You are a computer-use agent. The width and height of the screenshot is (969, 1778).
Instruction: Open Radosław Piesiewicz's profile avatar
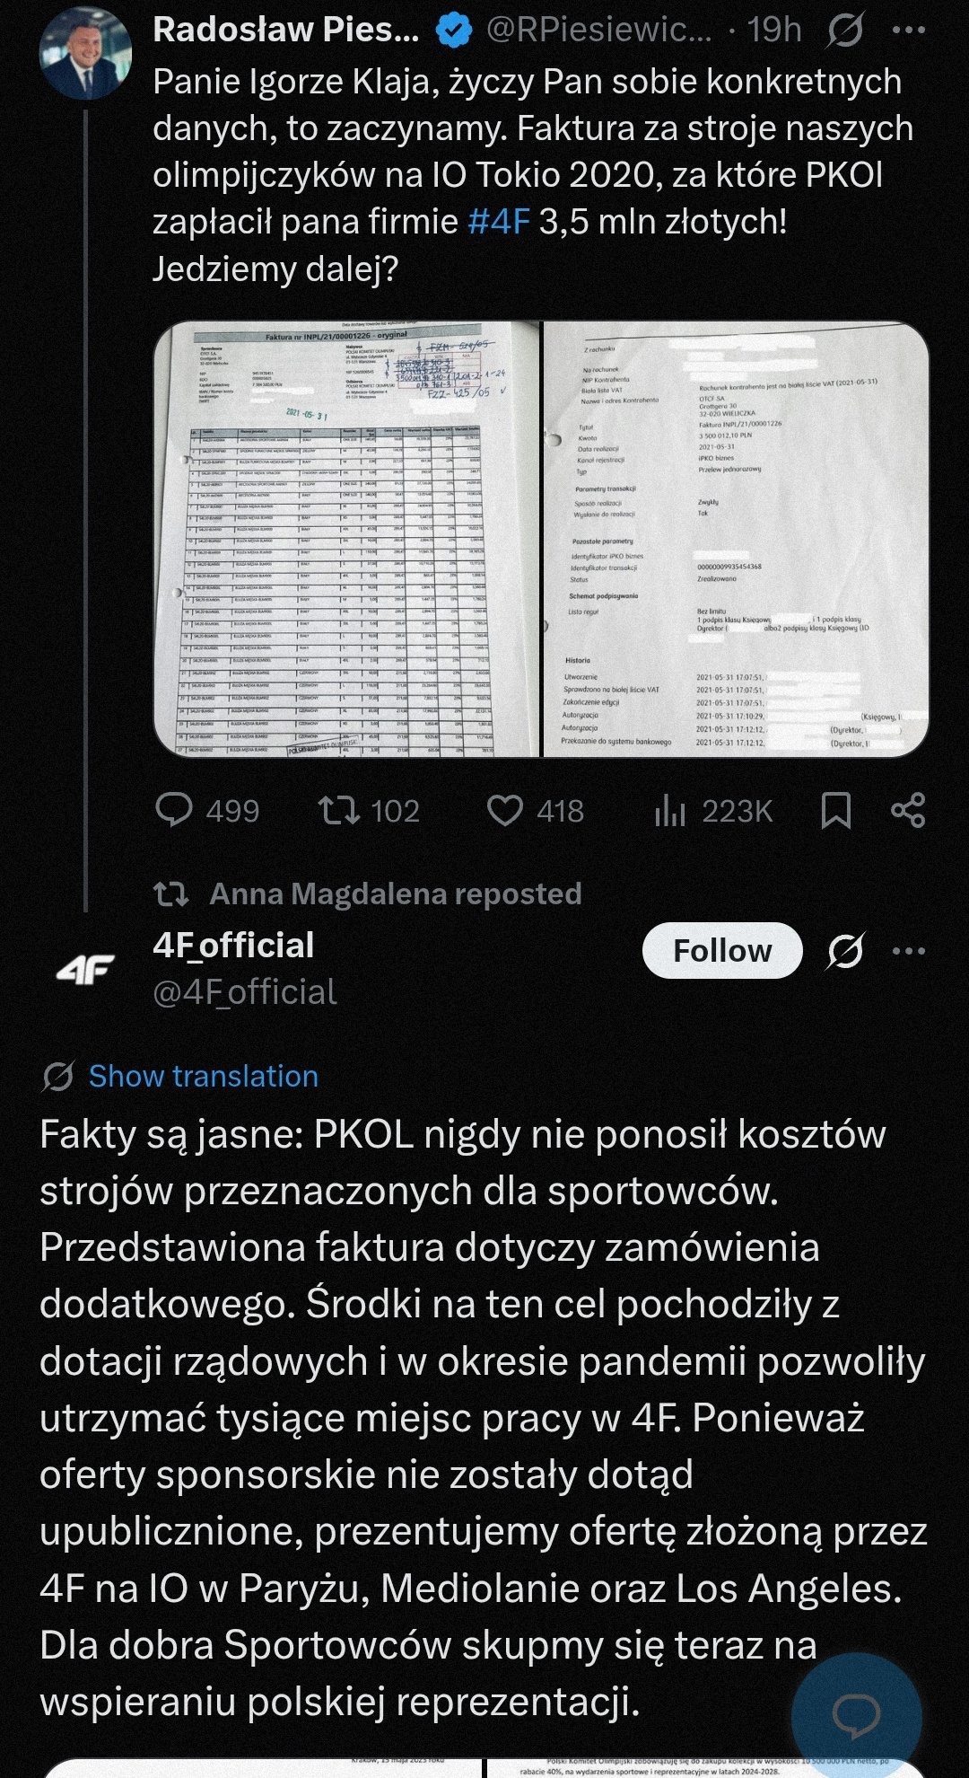(85, 55)
